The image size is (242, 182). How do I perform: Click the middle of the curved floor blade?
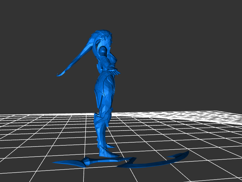click(148, 165)
